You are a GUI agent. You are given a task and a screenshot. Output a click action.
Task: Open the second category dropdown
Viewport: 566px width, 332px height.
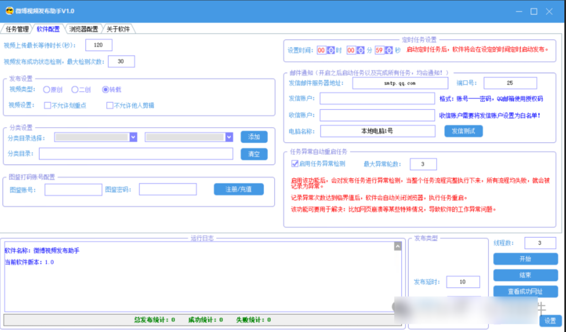[229, 137]
